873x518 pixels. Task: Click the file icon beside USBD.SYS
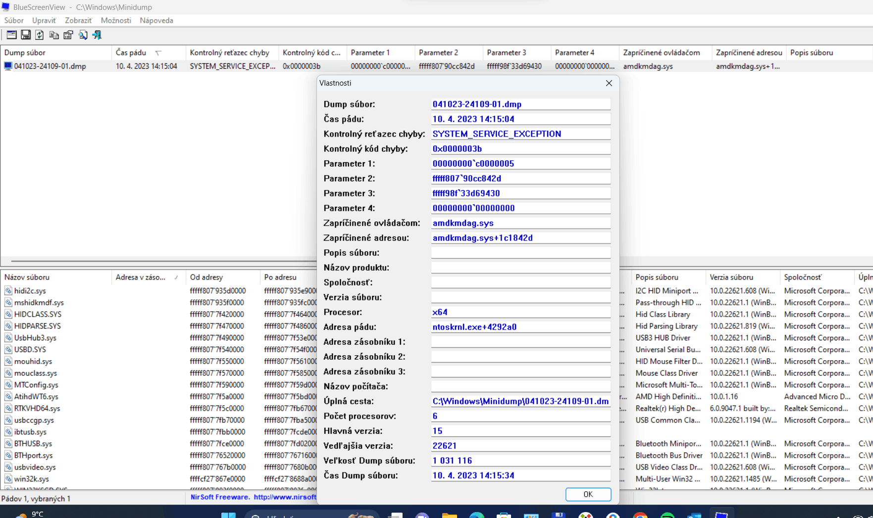[8, 350]
